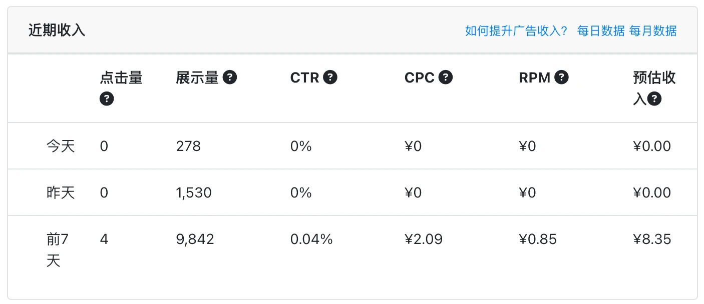Viewport: 704px width, 304px height.
Task: Click the 278 impressions value for 今天
Action: 188,146
